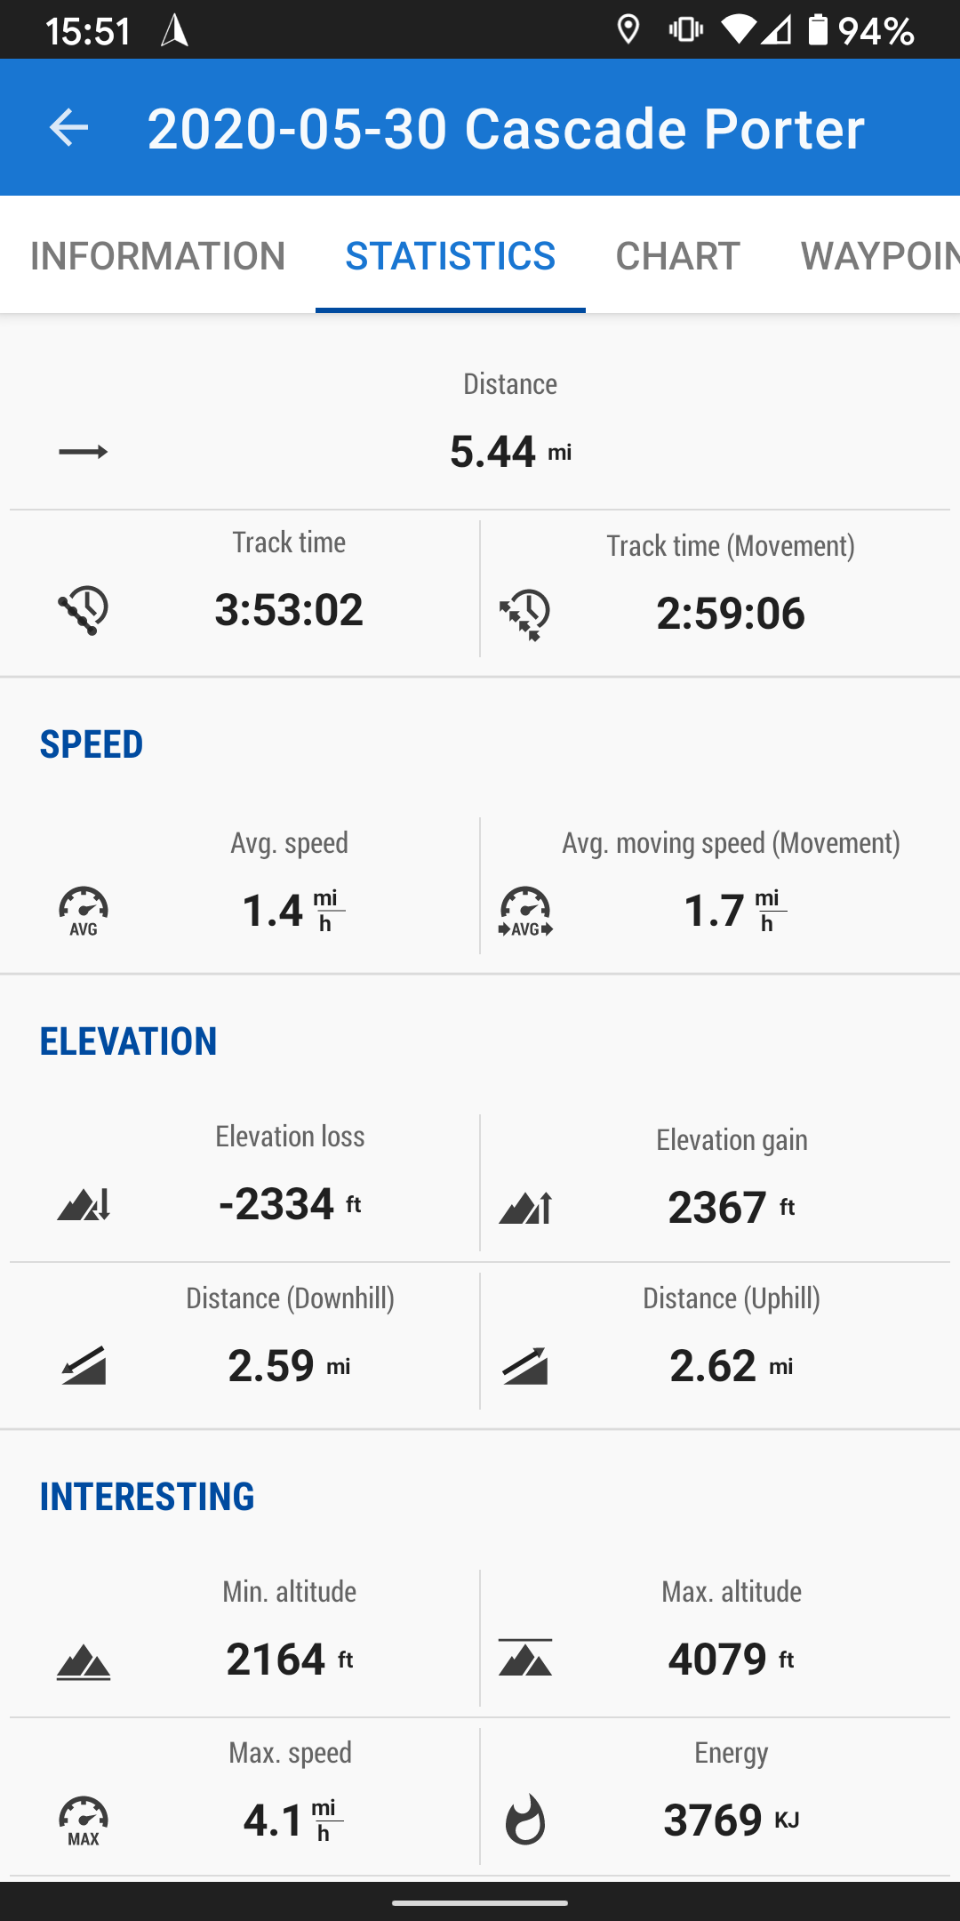Tap the movement track time icon
This screenshot has height=1921, width=960.
[525, 614]
